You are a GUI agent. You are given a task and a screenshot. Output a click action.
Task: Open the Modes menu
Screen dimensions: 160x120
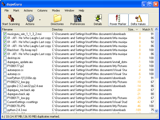[x=56, y=10]
